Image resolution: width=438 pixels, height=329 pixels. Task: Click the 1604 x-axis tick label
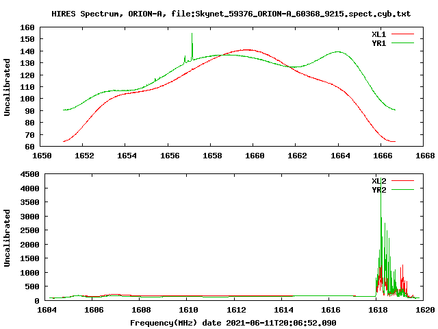[x=47, y=310]
